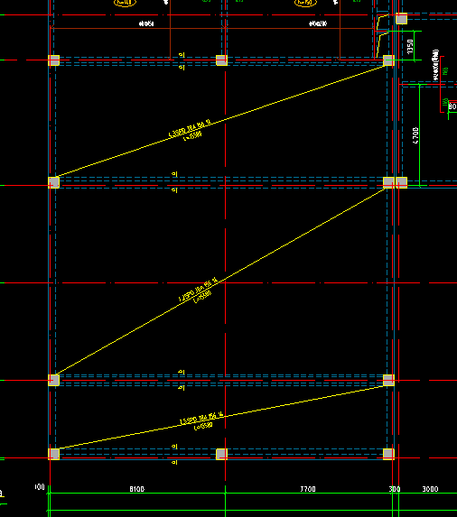This screenshot has height=517, width=457.
Task: Select the middle column of the bottom column row
Action: pos(221,454)
